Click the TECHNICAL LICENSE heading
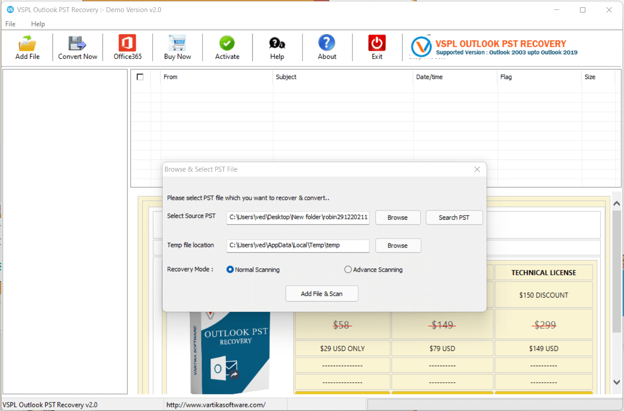 pyautogui.click(x=544, y=273)
